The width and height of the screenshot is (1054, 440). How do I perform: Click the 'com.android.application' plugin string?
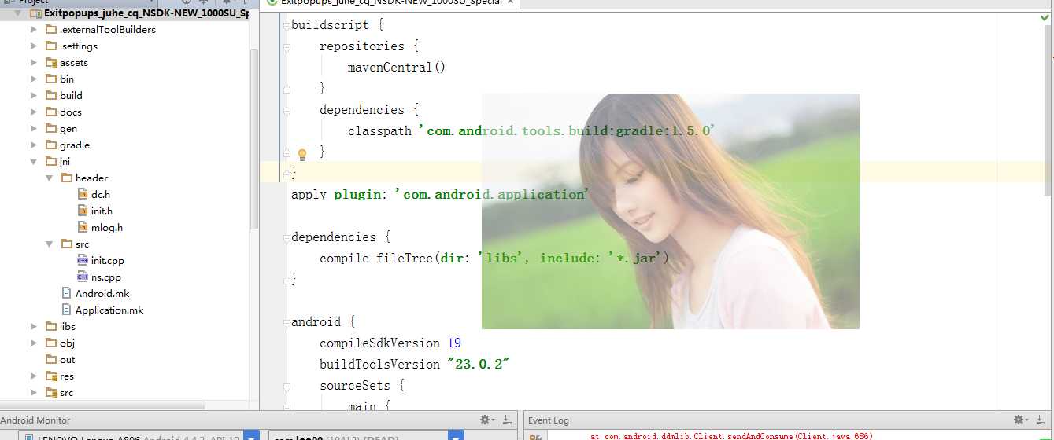tap(492, 195)
